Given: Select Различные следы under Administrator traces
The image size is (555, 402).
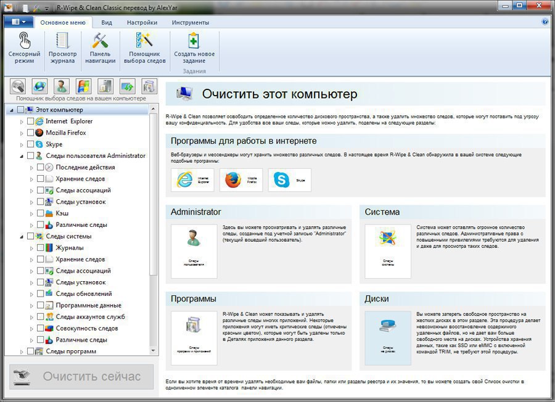Looking at the screenshot, I should point(81,224).
